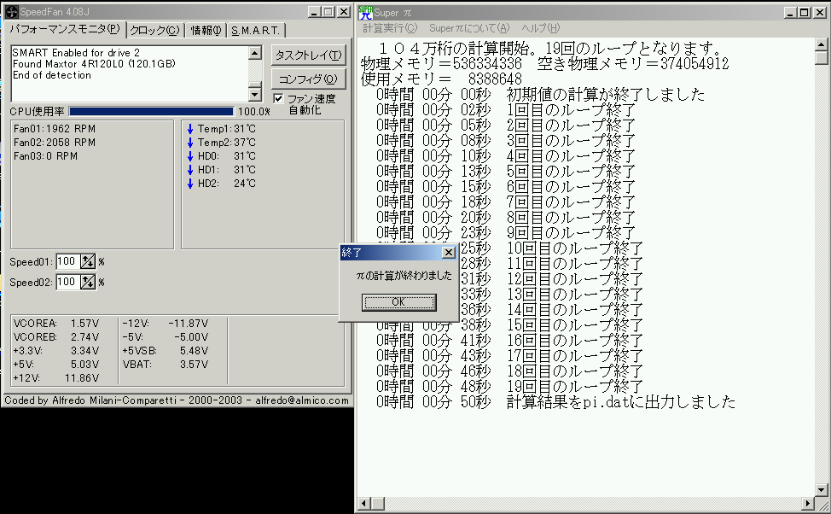Viewport: 831px width, 514px height.
Task: Open the 計算実行 menu in Super π
Action: (390, 28)
